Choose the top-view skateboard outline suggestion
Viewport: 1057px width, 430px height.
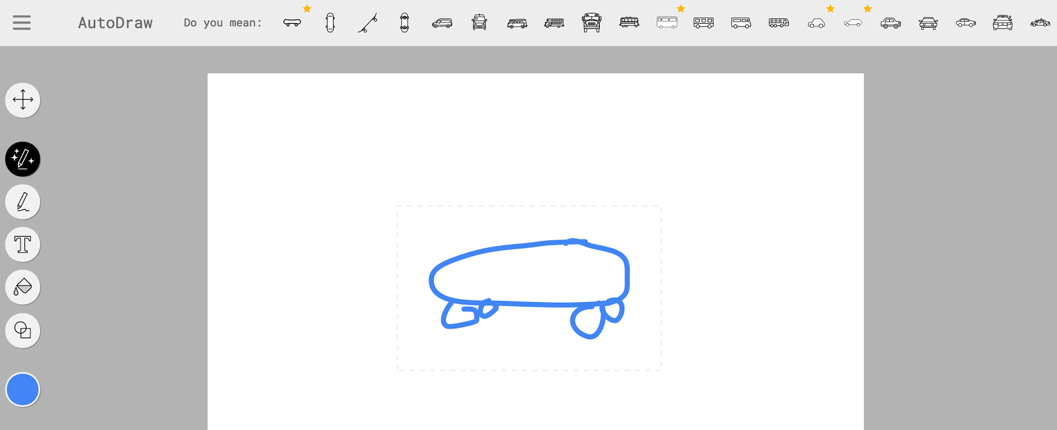330,23
